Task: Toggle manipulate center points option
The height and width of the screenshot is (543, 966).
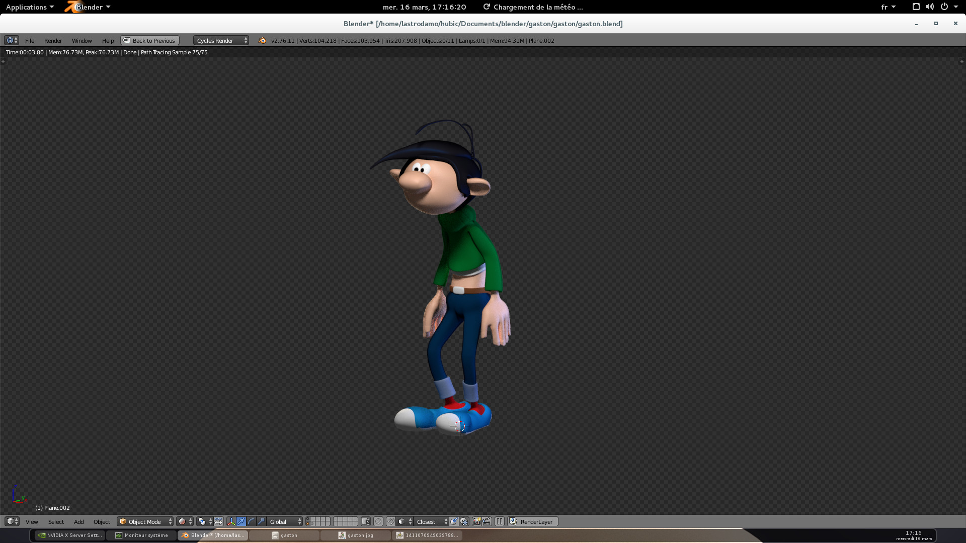Action: pyautogui.click(x=218, y=521)
